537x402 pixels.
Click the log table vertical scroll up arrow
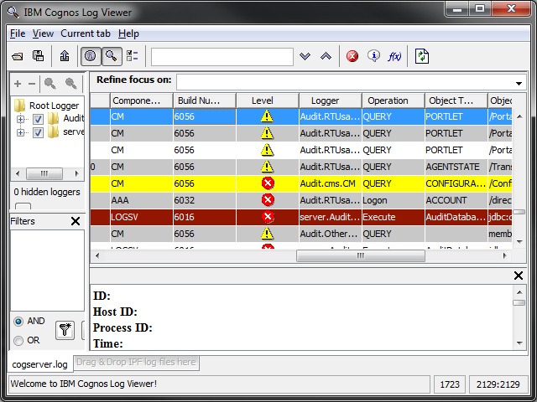(x=519, y=117)
